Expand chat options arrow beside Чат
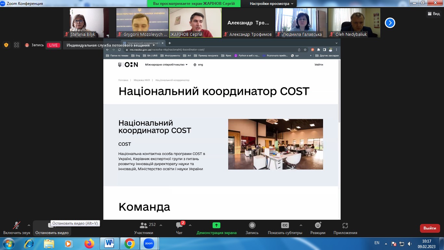This screenshot has width=444, height=250. point(190,225)
